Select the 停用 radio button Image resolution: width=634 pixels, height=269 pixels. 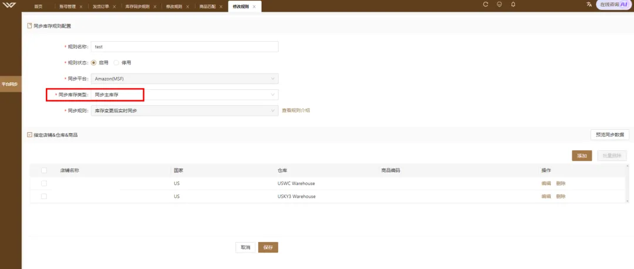click(x=116, y=63)
